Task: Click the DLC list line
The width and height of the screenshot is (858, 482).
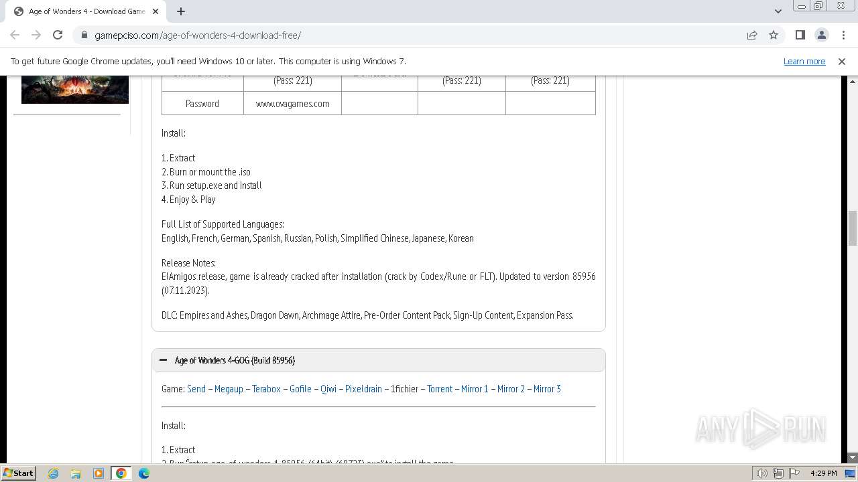Action: (367, 315)
